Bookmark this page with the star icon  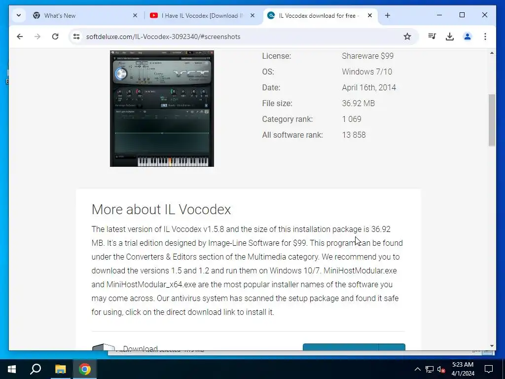click(407, 37)
